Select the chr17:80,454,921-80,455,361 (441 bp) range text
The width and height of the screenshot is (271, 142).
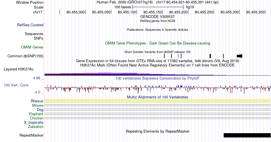point(187,2)
